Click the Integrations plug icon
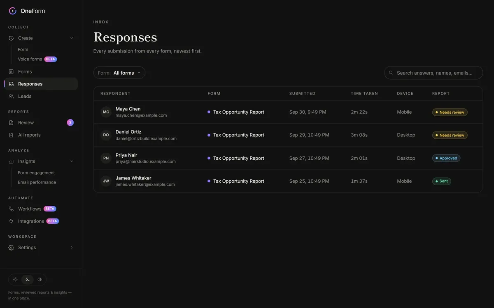This screenshot has height=308, width=494. 11,221
